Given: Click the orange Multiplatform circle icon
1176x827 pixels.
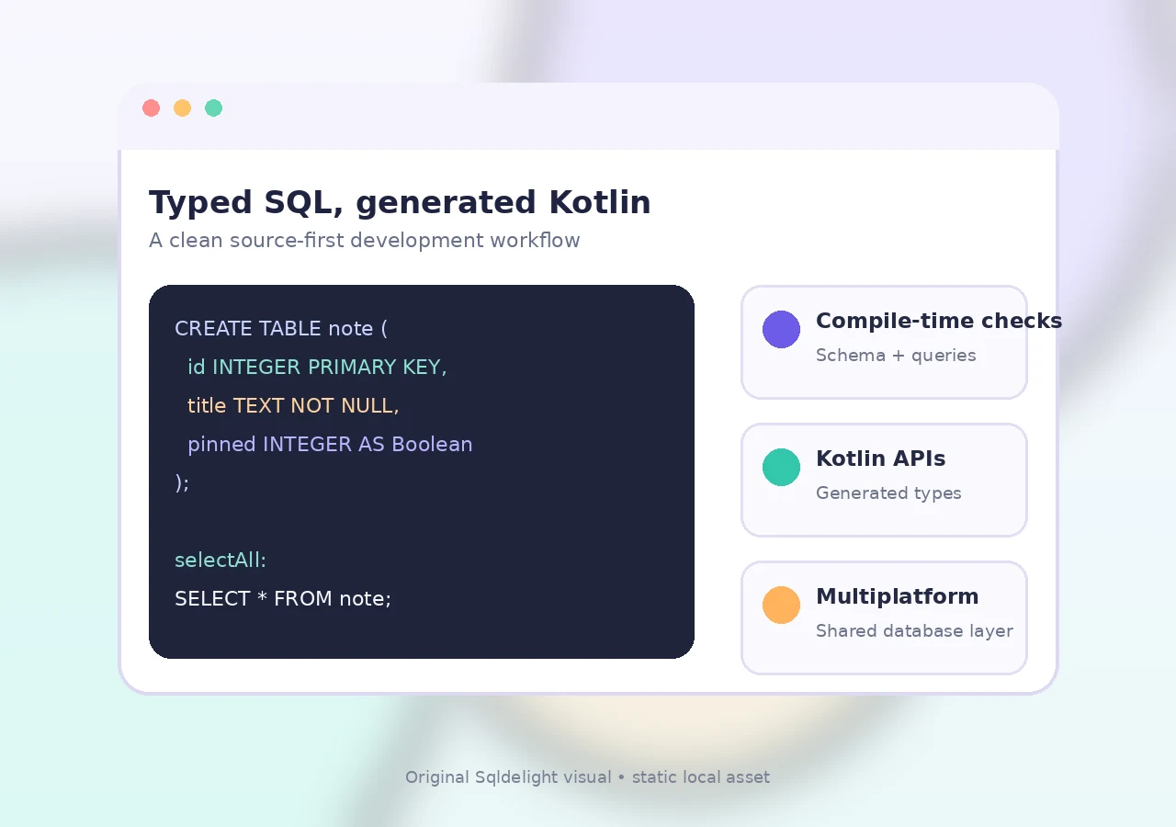Looking at the screenshot, I should [782, 606].
